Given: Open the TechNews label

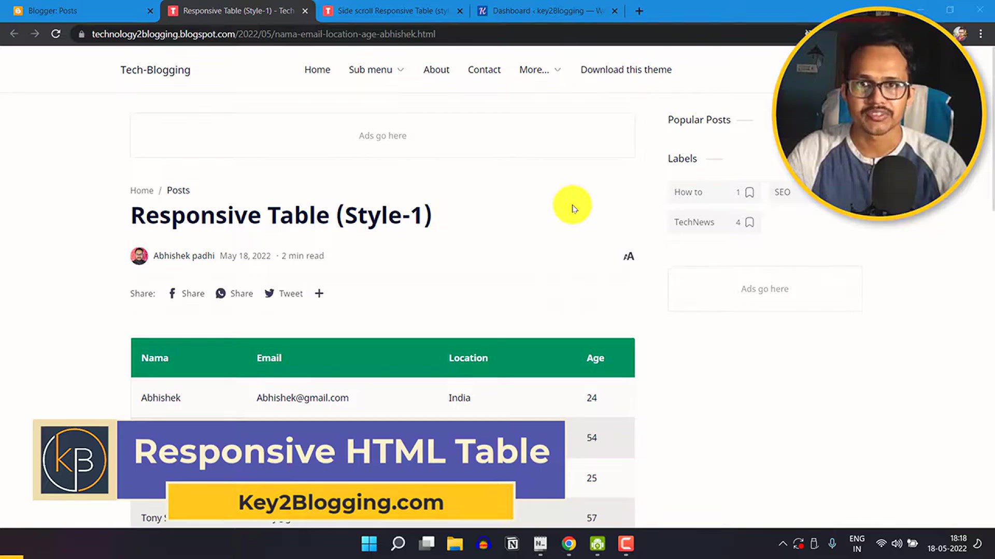Looking at the screenshot, I should click(x=714, y=222).
